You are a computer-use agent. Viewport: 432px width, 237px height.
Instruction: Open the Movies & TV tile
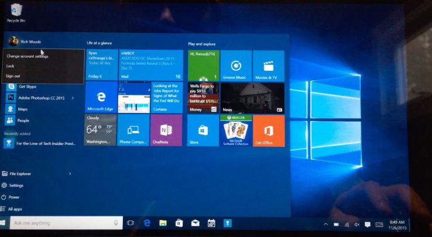click(x=268, y=66)
